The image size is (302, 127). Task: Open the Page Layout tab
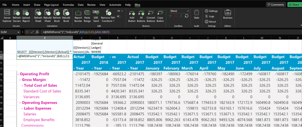click(51, 5)
